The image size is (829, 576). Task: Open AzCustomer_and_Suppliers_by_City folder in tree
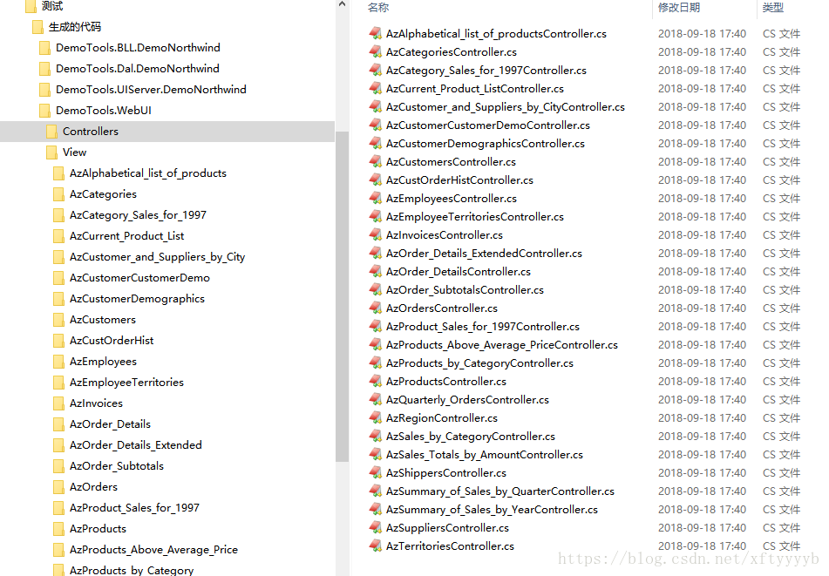tap(158, 257)
